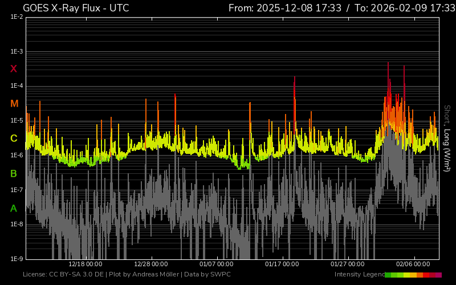Screen dimensions: 456x285
Task: Click the 01/27 00:00 x-axis label
Action: pos(348,264)
